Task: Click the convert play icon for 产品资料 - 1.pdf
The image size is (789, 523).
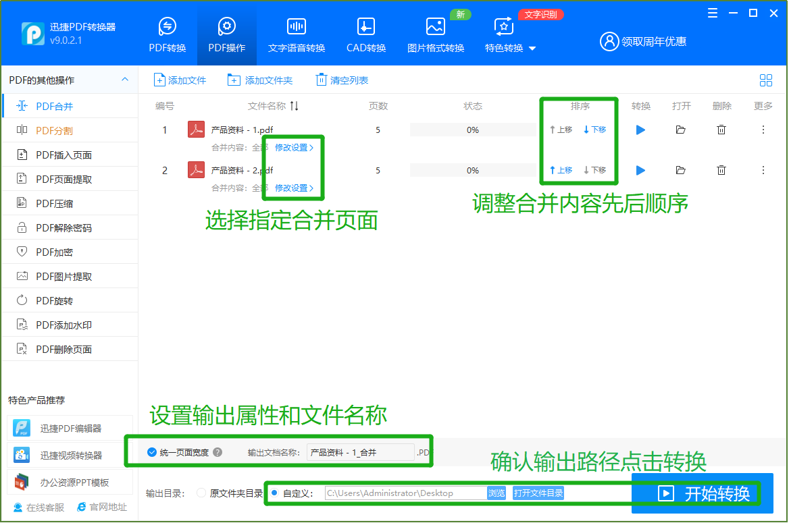Action: pos(640,130)
